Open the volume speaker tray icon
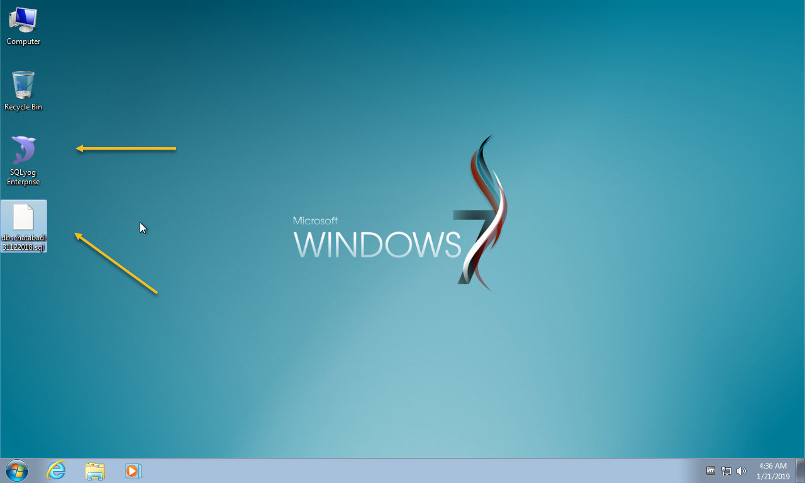The width and height of the screenshot is (805, 483). point(741,470)
